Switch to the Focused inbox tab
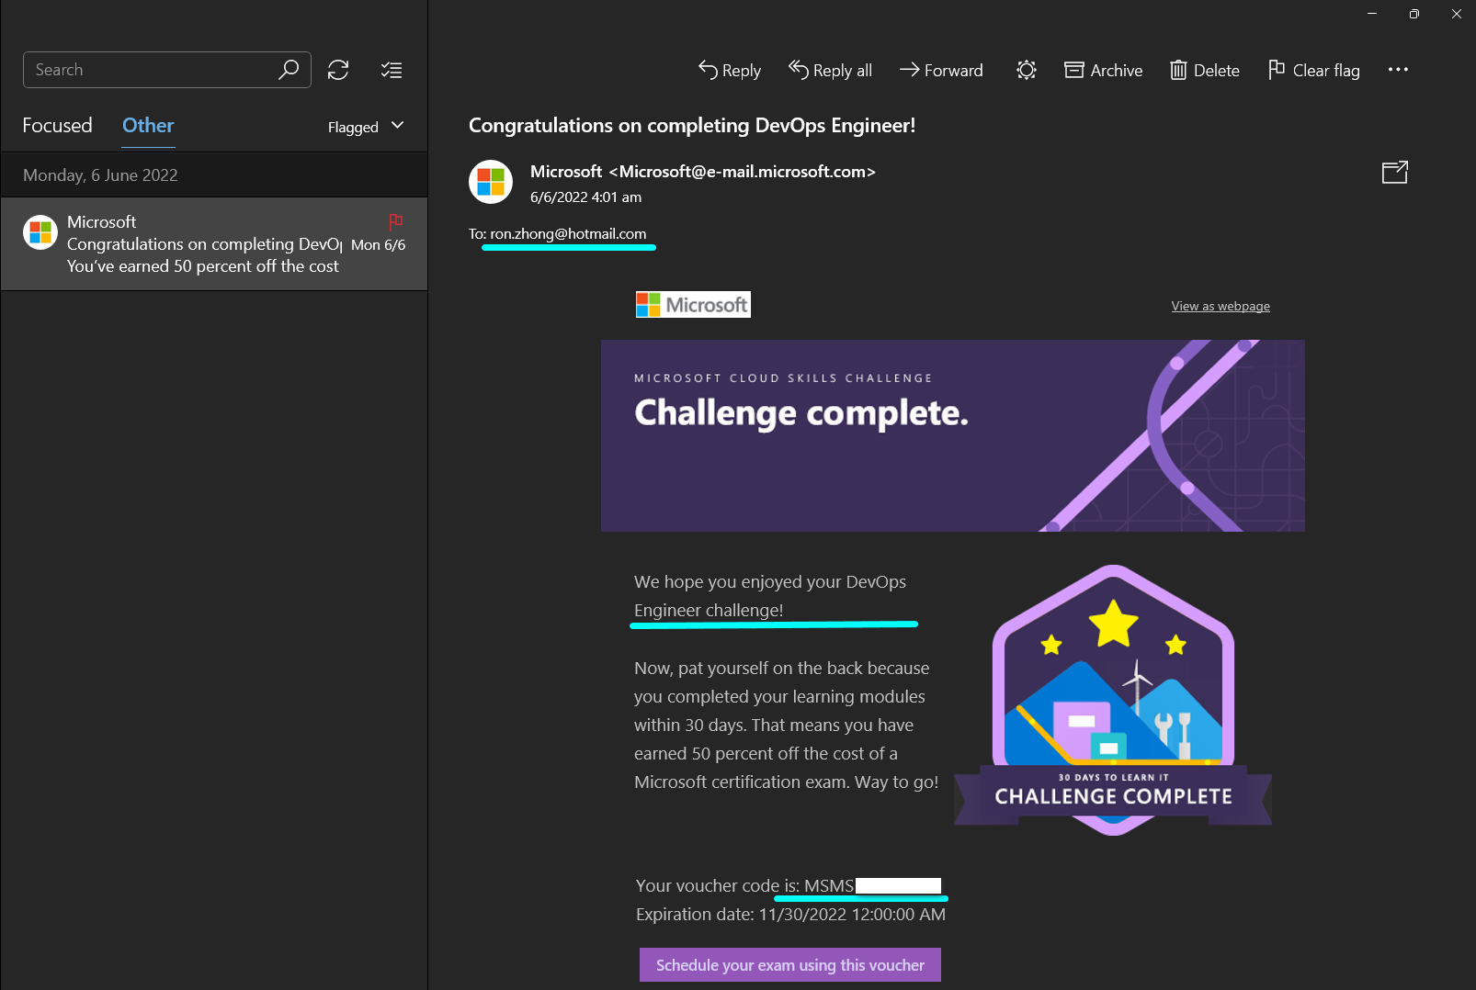This screenshot has width=1476, height=990. coord(57,125)
